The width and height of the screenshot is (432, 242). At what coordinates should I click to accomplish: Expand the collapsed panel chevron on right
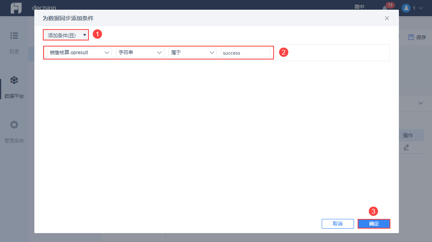coord(420,103)
